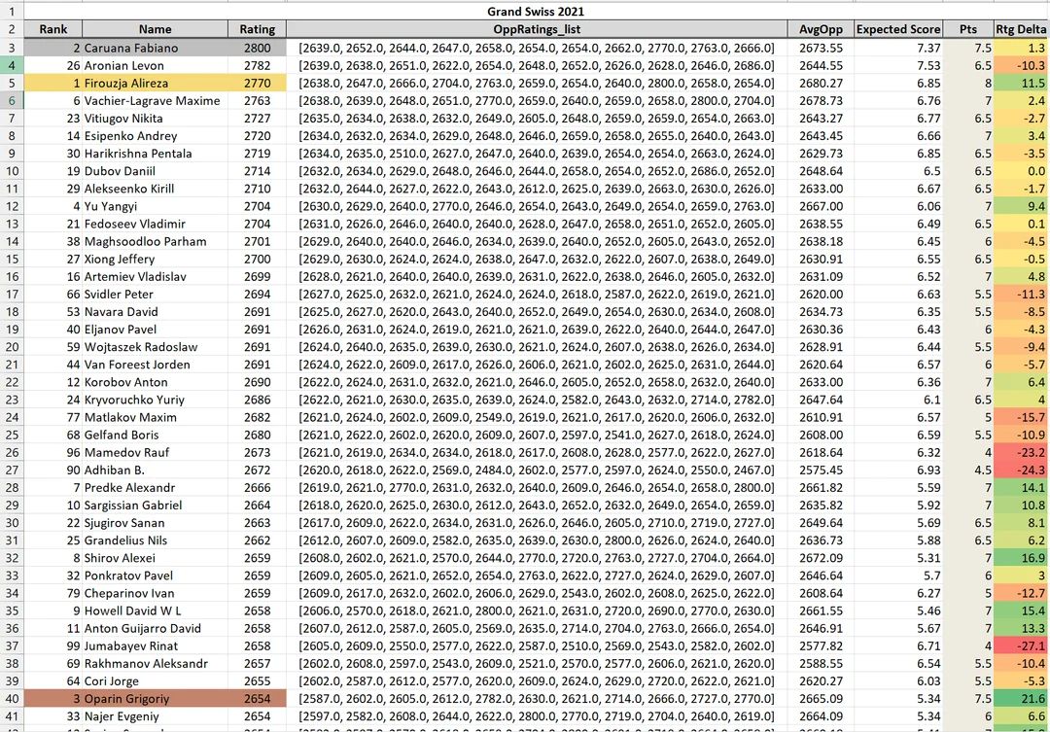Click the OppRatings_list header cell
This screenshot has width=1050, height=732.
coord(536,29)
